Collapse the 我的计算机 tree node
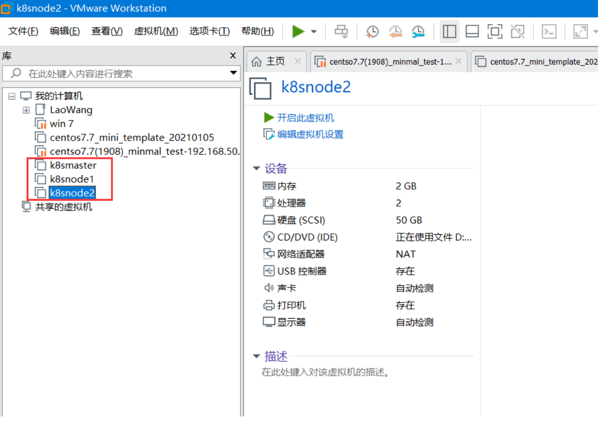This screenshot has height=424, width=599. pyautogui.click(x=12, y=96)
